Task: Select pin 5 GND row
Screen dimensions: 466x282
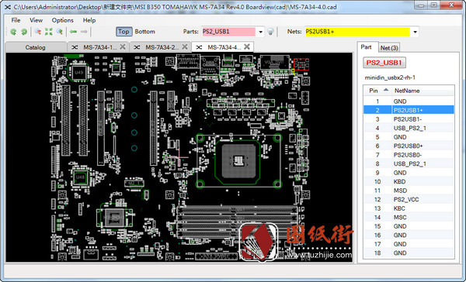Action: (x=409, y=137)
